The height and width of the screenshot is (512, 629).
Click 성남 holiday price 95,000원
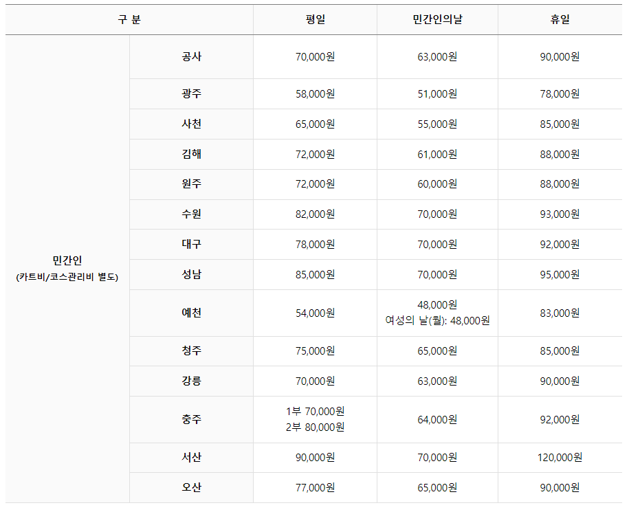tap(560, 275)
